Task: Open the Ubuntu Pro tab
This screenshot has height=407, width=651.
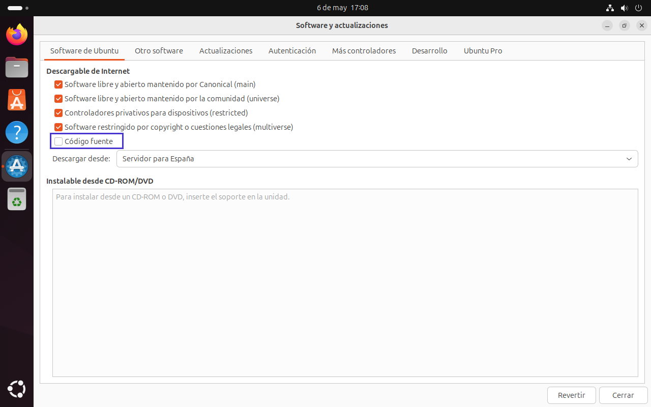Action: tap(483, 51)
